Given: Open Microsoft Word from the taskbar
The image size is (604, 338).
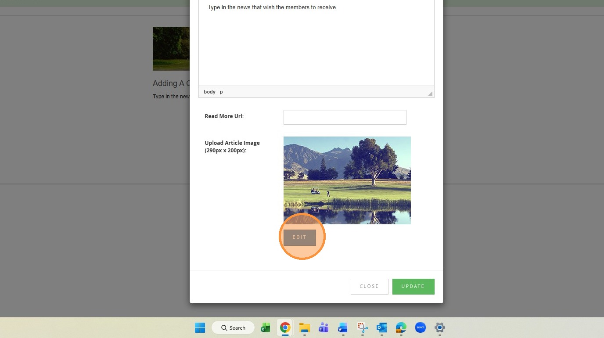Looking at the screenshot, I should pyautogui.click(x=343, y=328).
